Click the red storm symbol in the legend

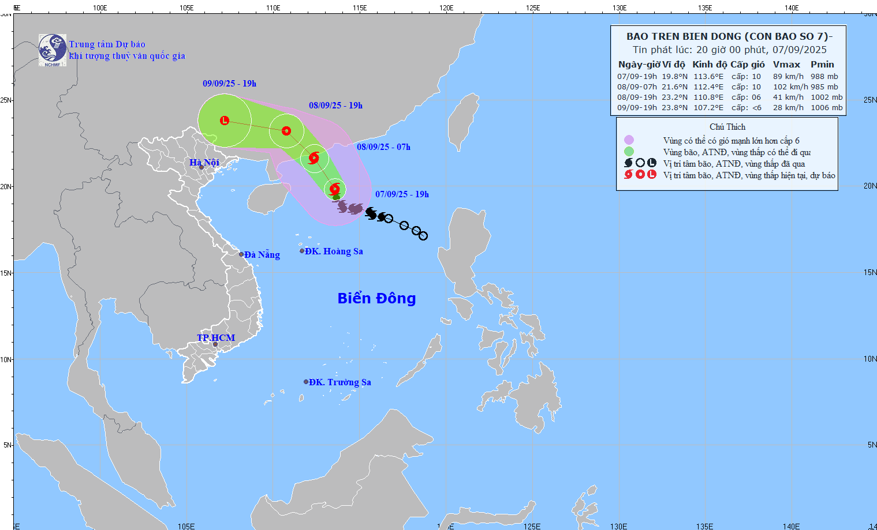point(629,175)
